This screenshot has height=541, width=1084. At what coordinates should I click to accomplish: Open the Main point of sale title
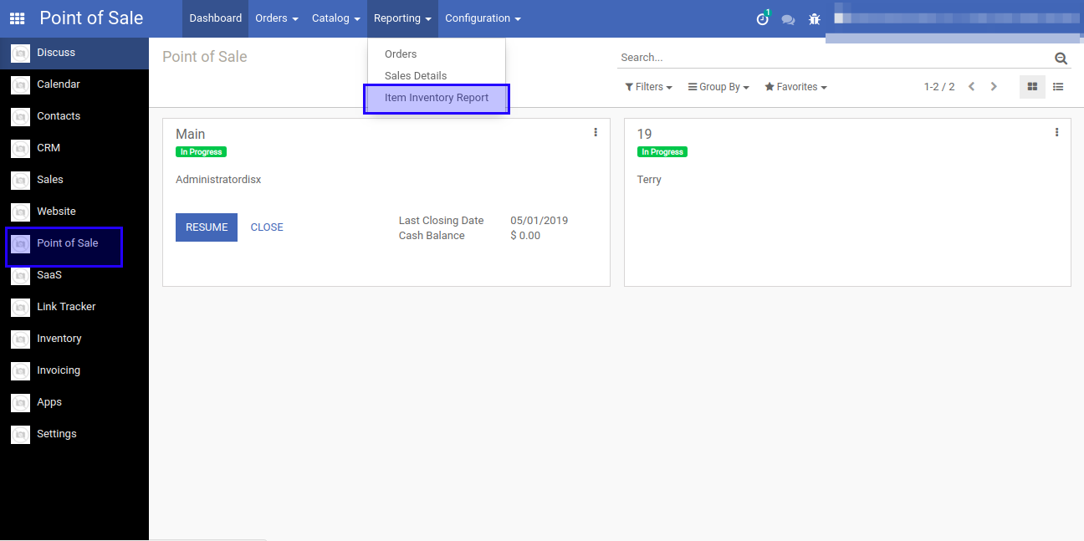point(191,134)
